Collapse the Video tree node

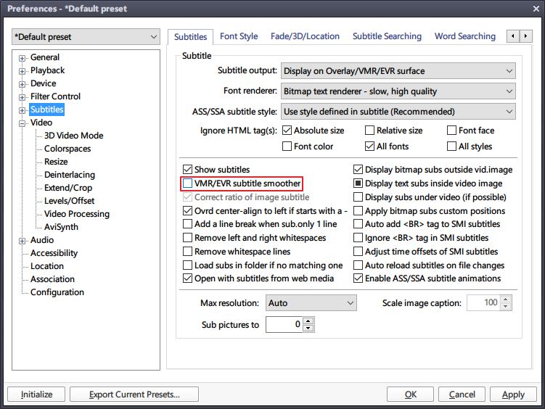click(x=22, y=123)
